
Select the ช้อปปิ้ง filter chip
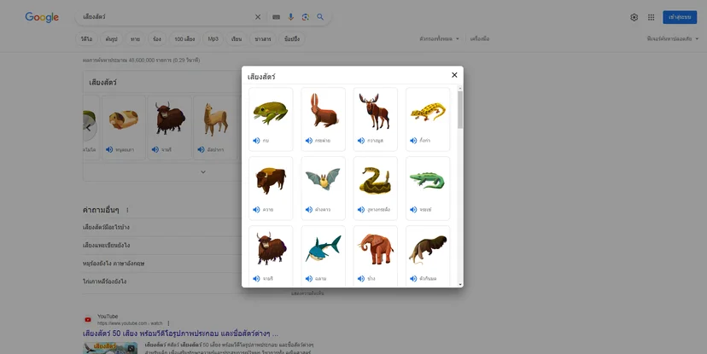(x=292, y=39)
